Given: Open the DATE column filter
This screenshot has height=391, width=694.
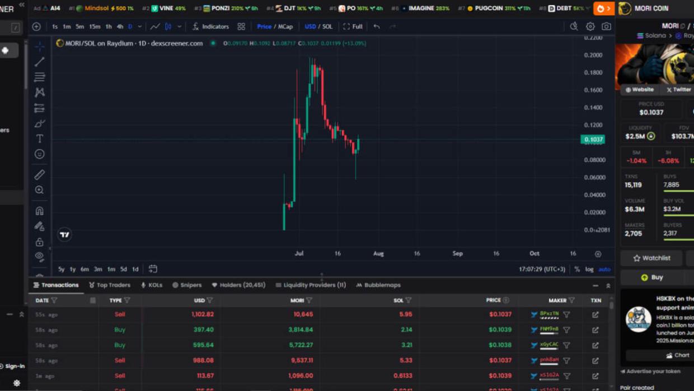Looking at the screenshot, I should click(54, 300).
